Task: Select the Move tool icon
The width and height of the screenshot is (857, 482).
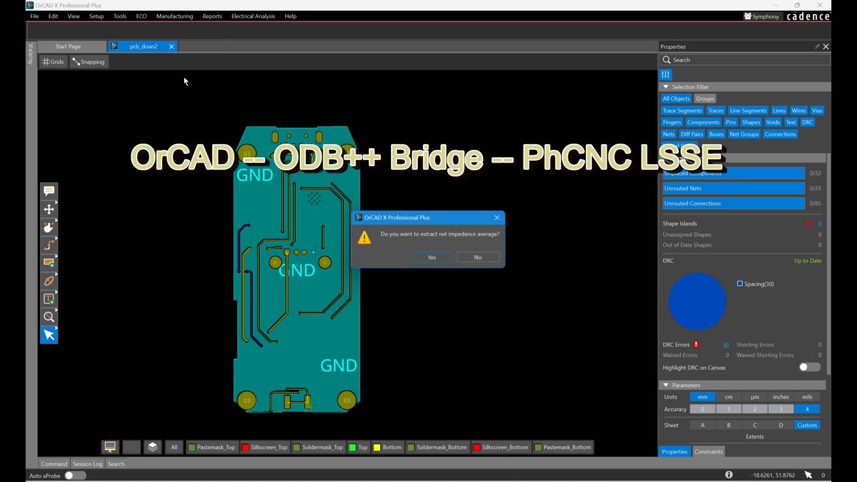Action: point(49,210)
